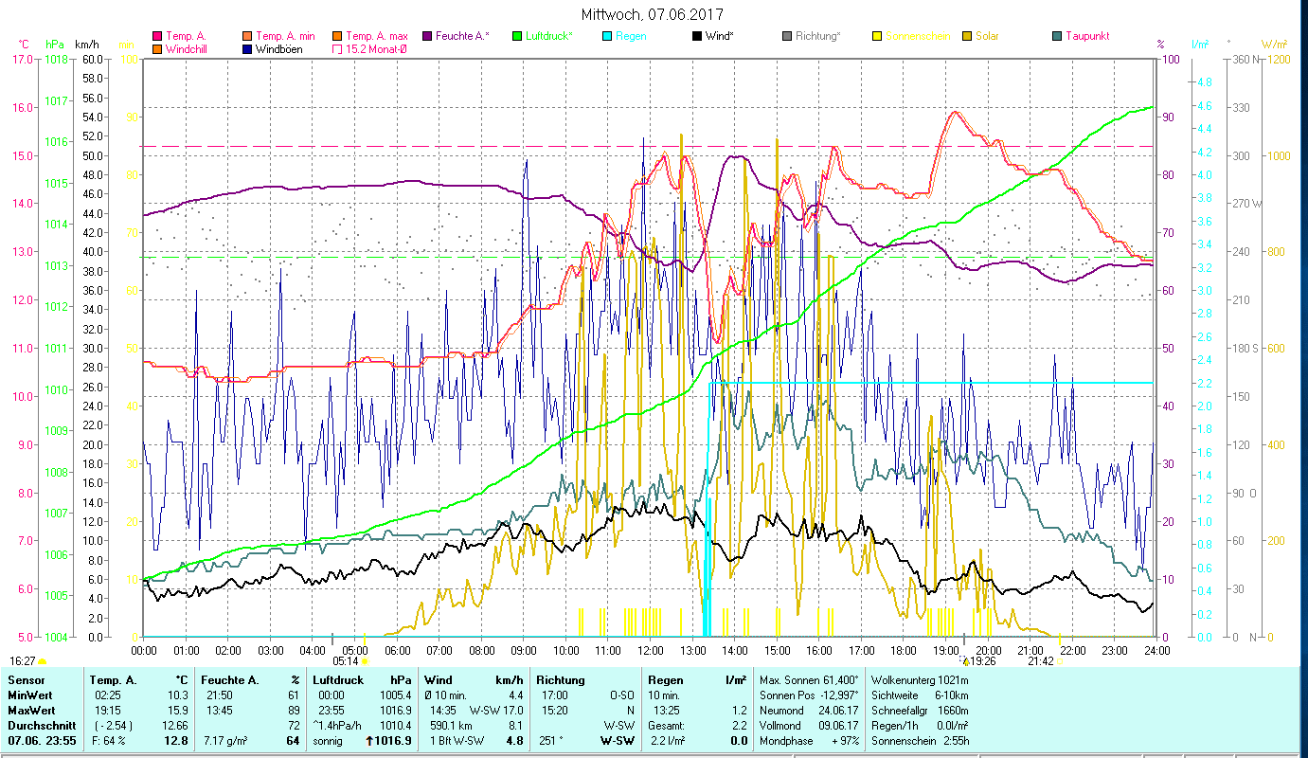Viewport: 1308px width, 758px height.
Task: Click the 'Taupunkt' legend label
Action: tap(1086, 36)
